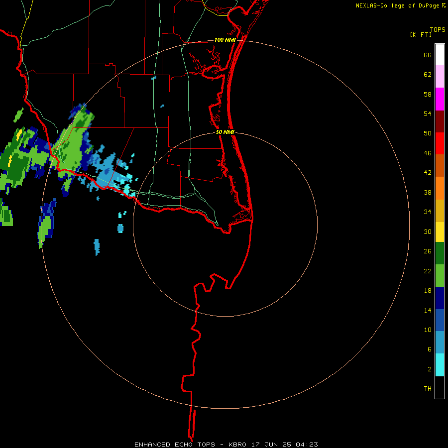Click the "17 JUN 25" date text
448x448 pixels.
click(271, 445)
